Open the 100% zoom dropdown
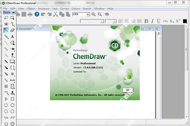Image resolution: width=190 pixels, height=126 pixels. pos(88,15)
